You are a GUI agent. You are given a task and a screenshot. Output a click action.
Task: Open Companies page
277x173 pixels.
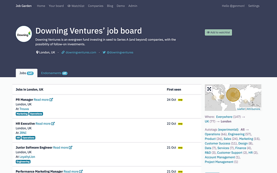pyautogui.click(x=96, y=6)
